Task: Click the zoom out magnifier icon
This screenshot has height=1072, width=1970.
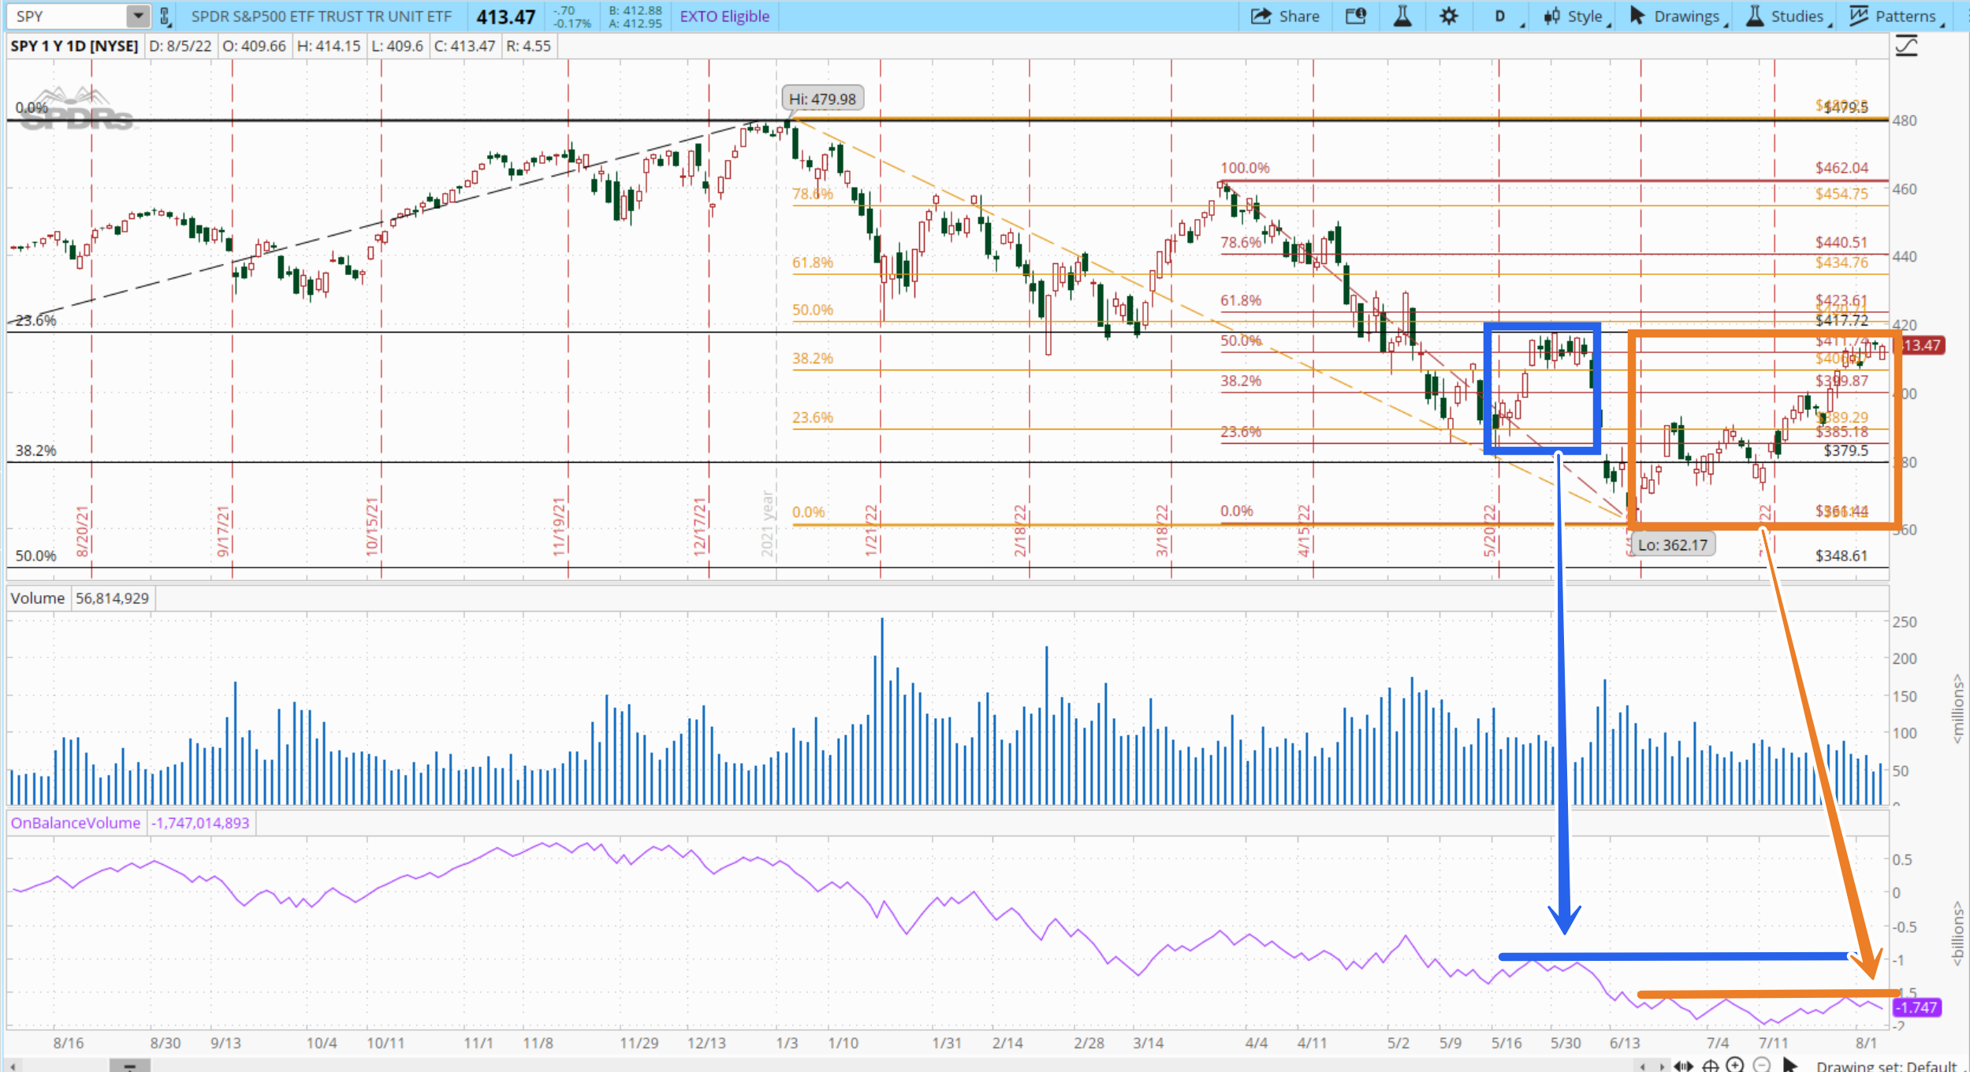Action: point(1762,1065)
